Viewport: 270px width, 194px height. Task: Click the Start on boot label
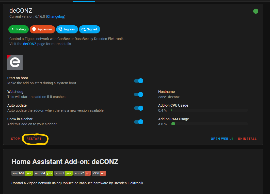click(x=18, y=78)
